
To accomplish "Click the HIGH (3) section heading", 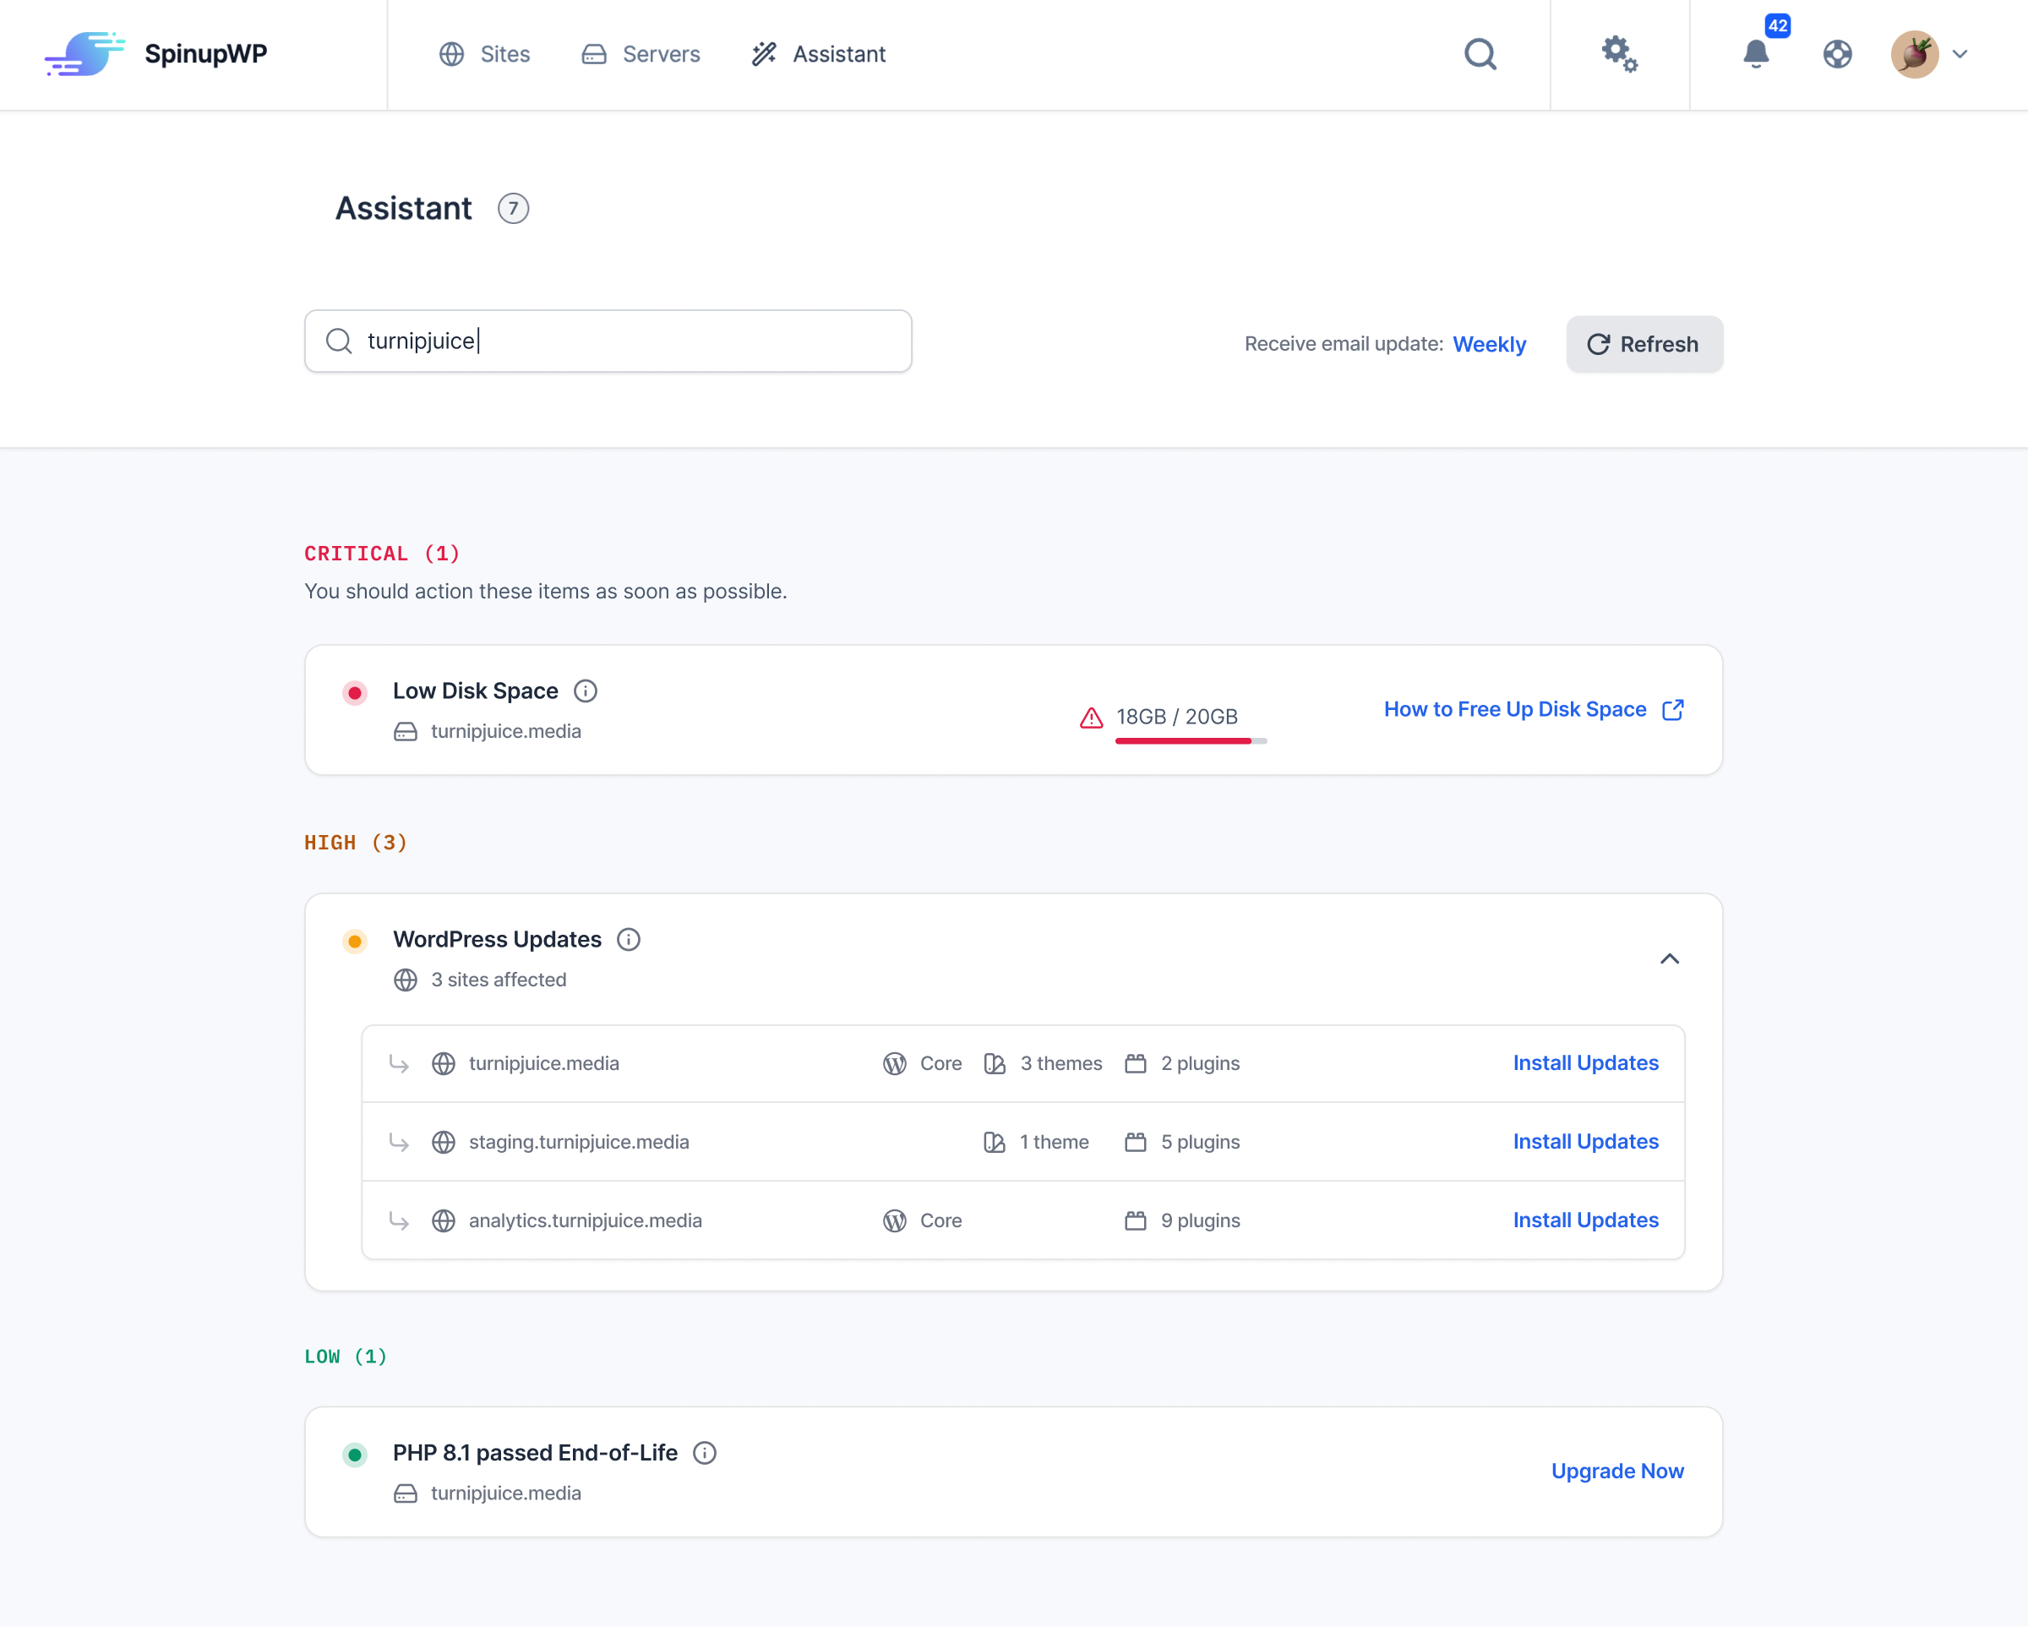I will [x=356, y=842].
